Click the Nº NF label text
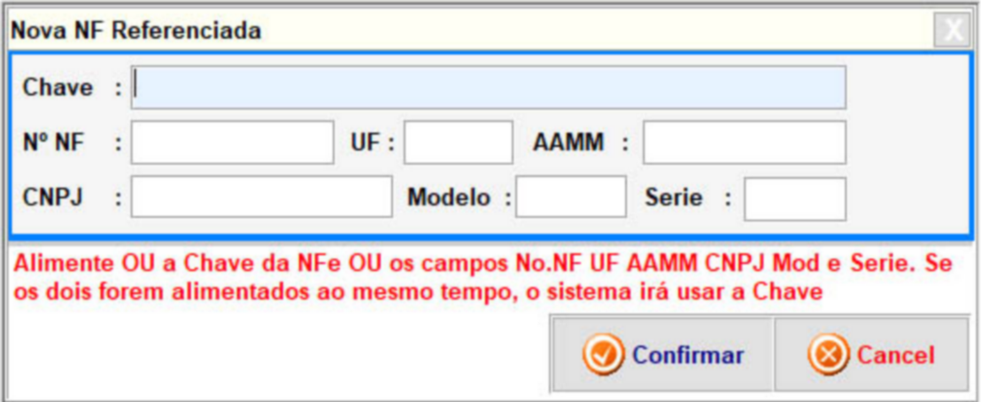 click(54, 143)
